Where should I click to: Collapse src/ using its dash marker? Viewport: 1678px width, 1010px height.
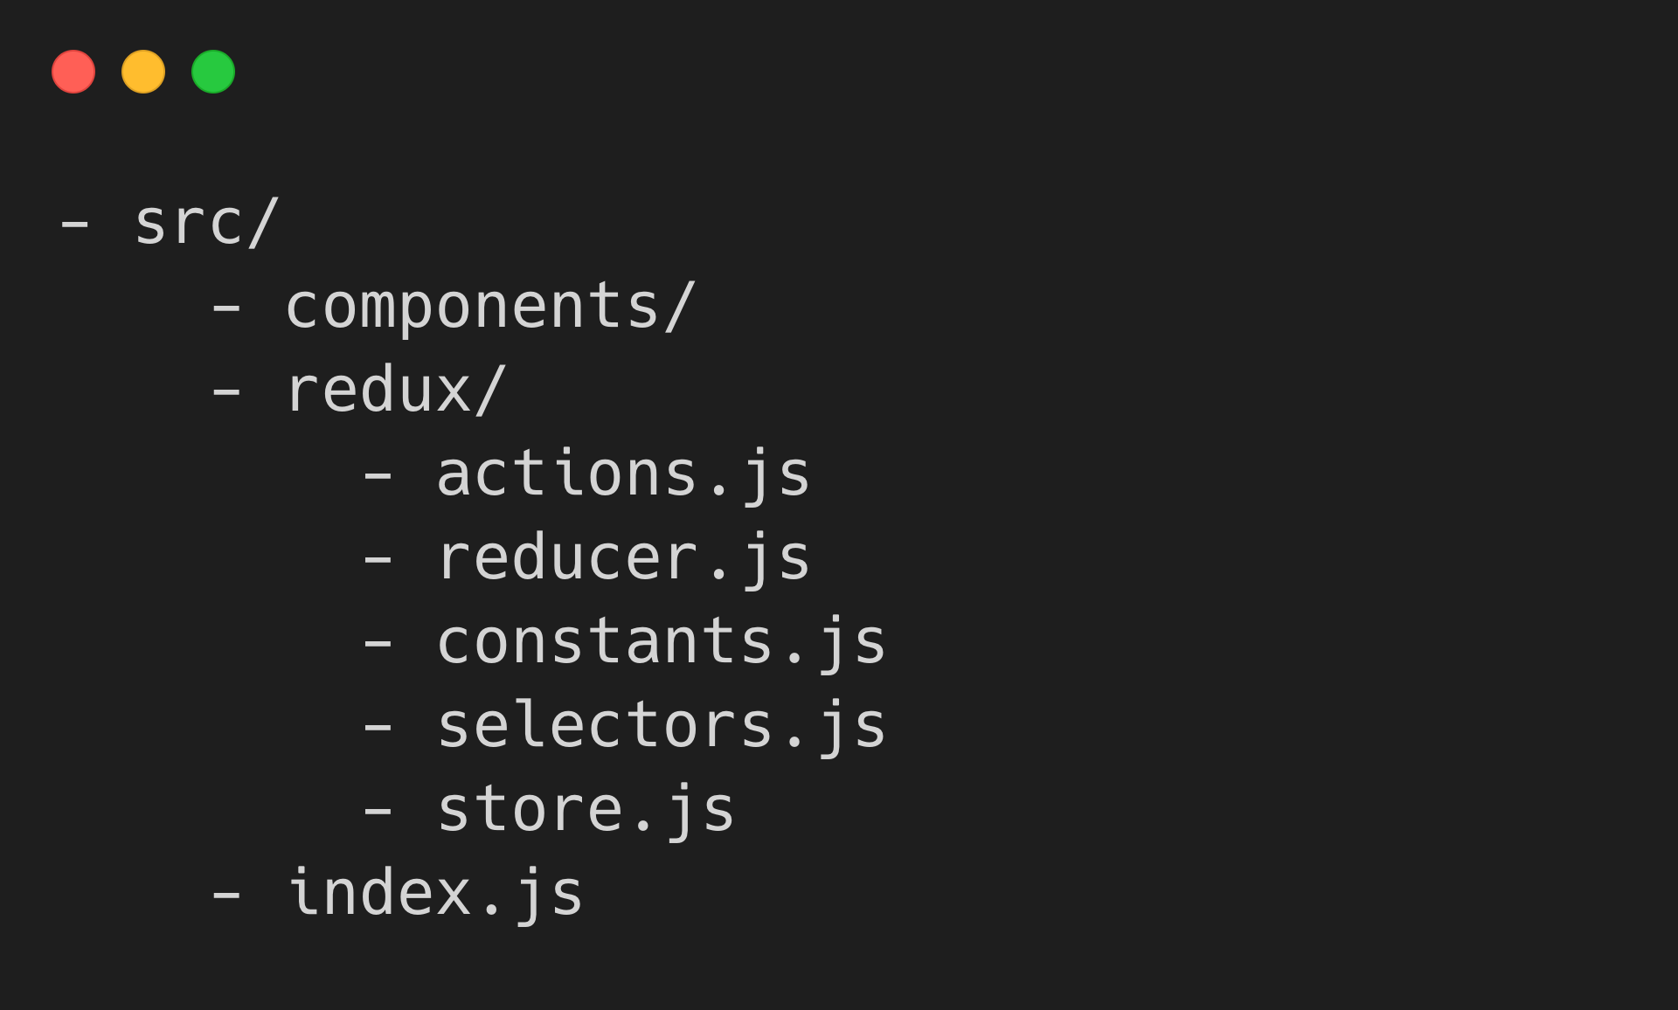pyautogui.click(x=74, y=225)
